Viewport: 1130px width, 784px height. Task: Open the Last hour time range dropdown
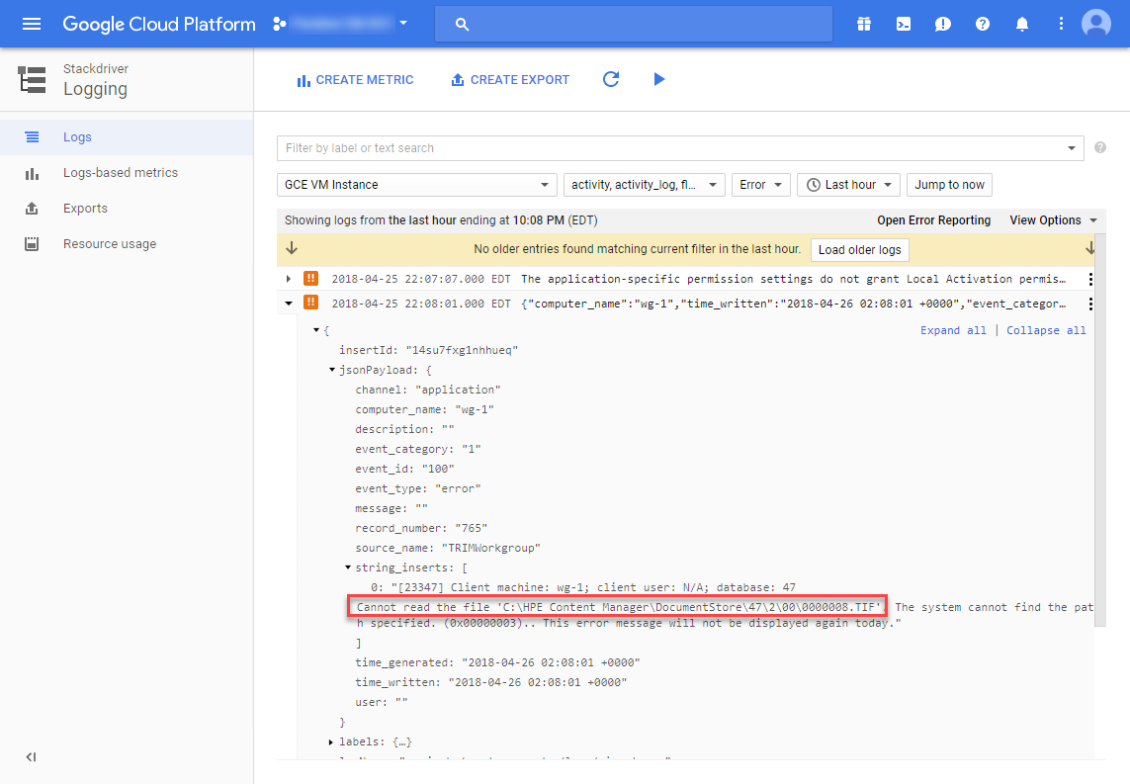[x=848, y=185]
